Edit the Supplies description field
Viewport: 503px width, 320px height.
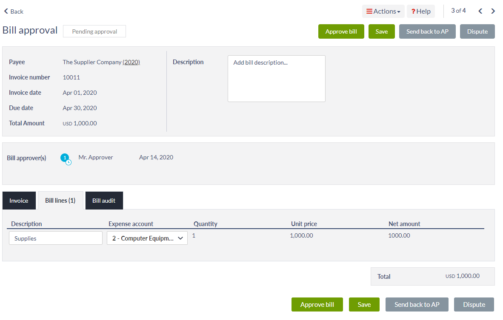coord(55,238)
